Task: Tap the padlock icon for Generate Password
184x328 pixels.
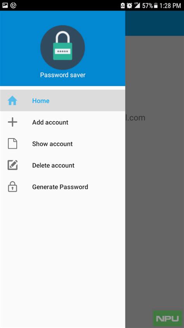Action: 12,187
